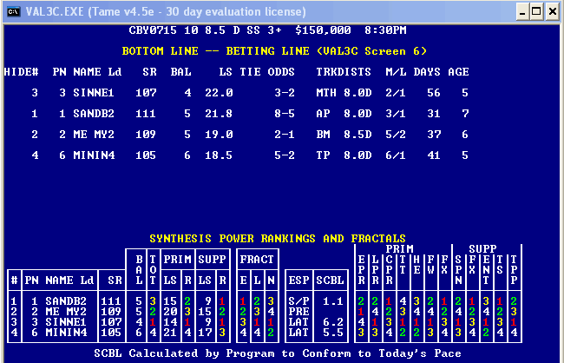564x363 pixels.
Task: Click the morning line 5/2
Action: coord(396,135)
